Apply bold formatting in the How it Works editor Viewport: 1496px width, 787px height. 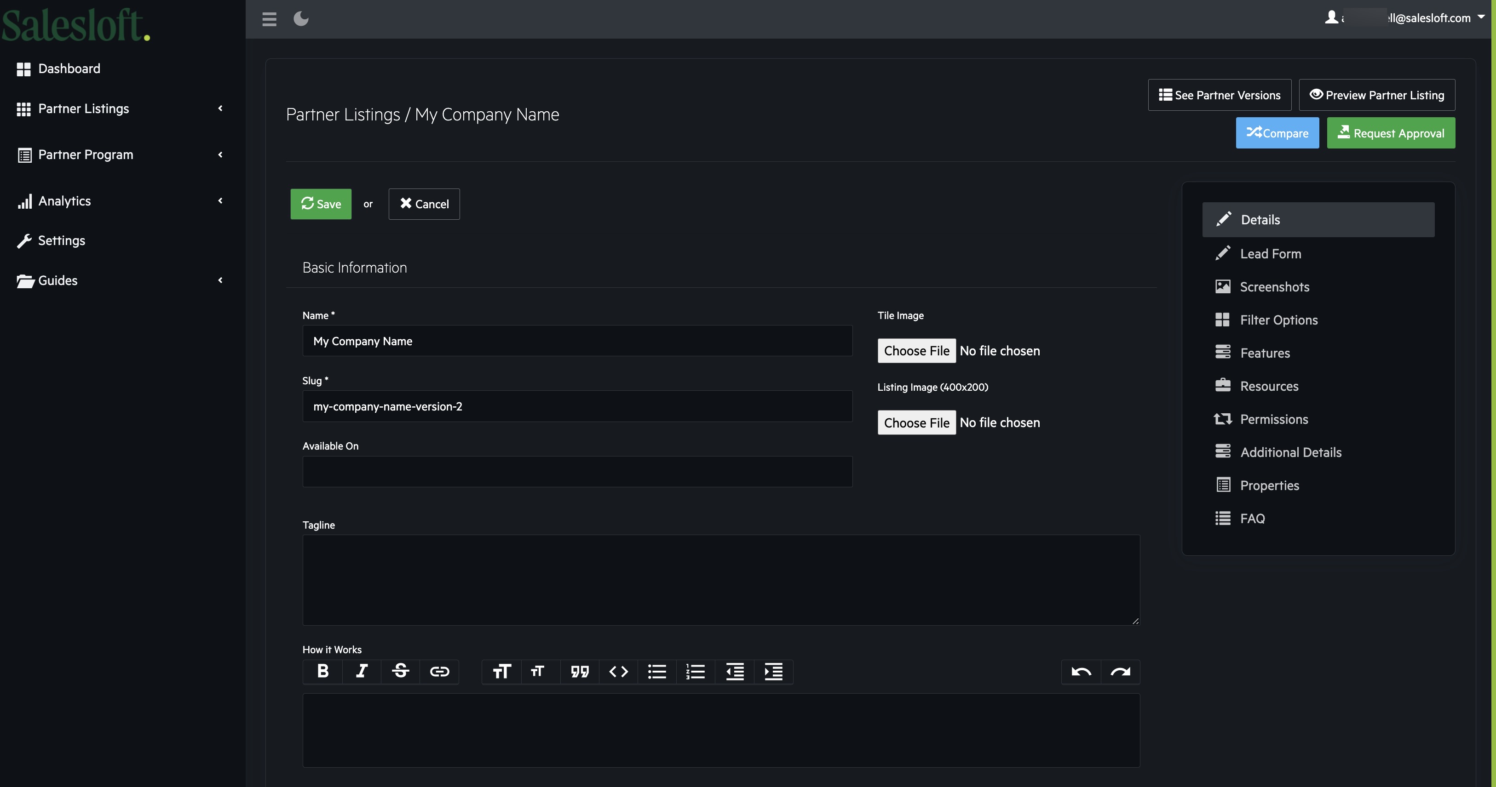323,672
